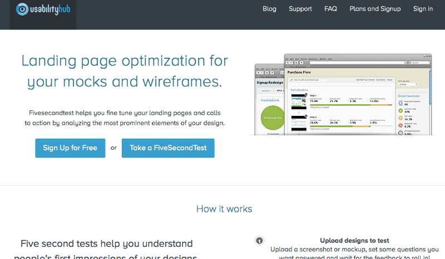445x259 pixels.
Task: Click the Landing page optimization headline
Action: tap(125, 71)
